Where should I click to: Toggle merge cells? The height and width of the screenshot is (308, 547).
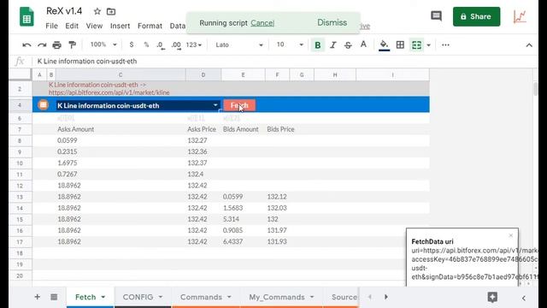pyautogui.click(x=416, y=45)
